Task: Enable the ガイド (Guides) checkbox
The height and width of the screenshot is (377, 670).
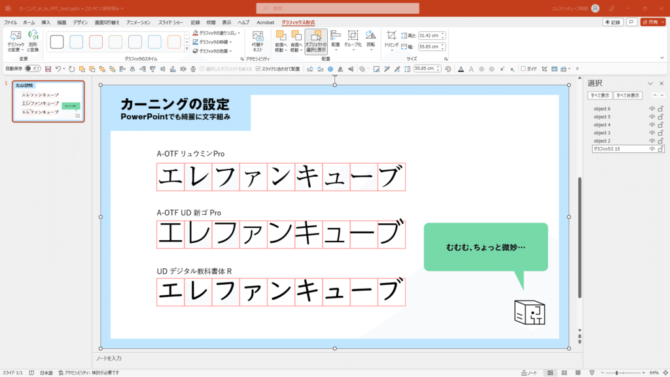Action: 523,69
